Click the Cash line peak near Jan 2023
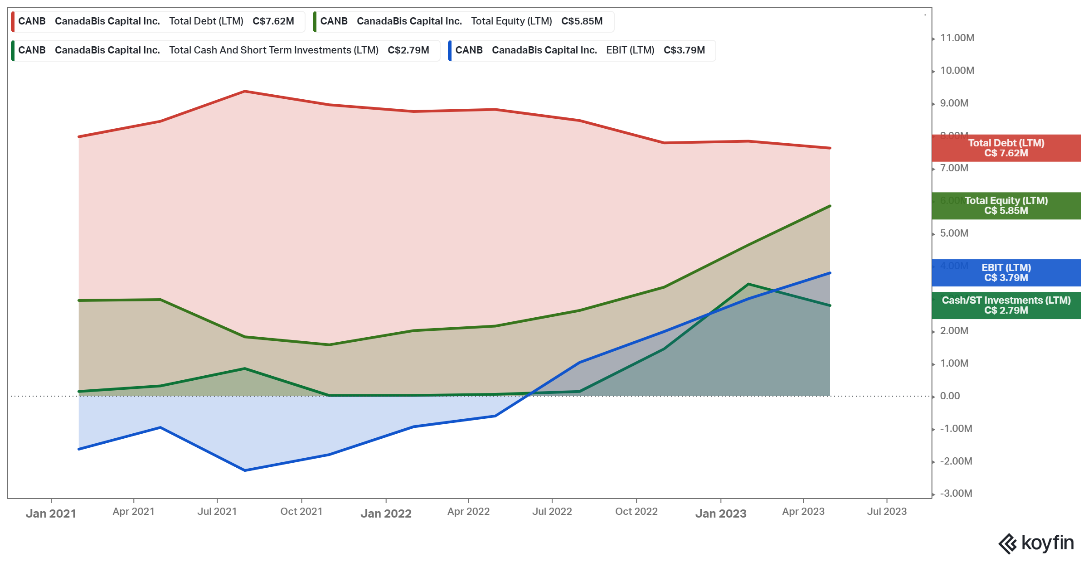Screen dimensions: 1088x562 748,284
